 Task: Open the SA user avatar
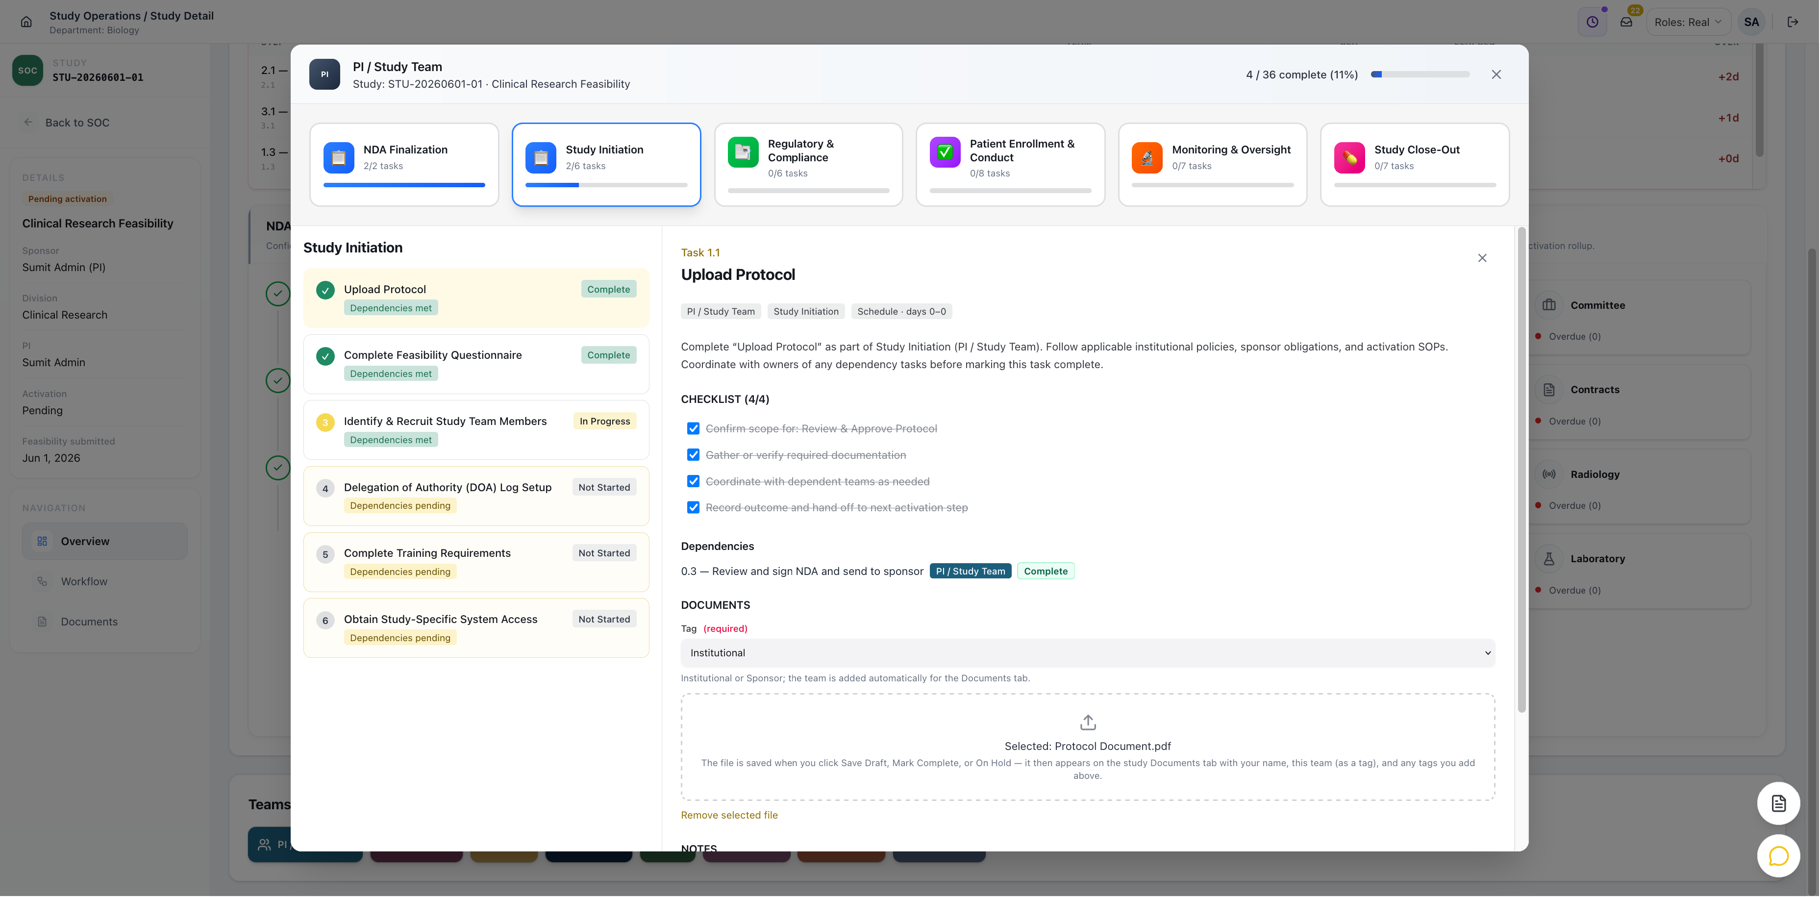pyautogui.click(x=1751, y=22)
